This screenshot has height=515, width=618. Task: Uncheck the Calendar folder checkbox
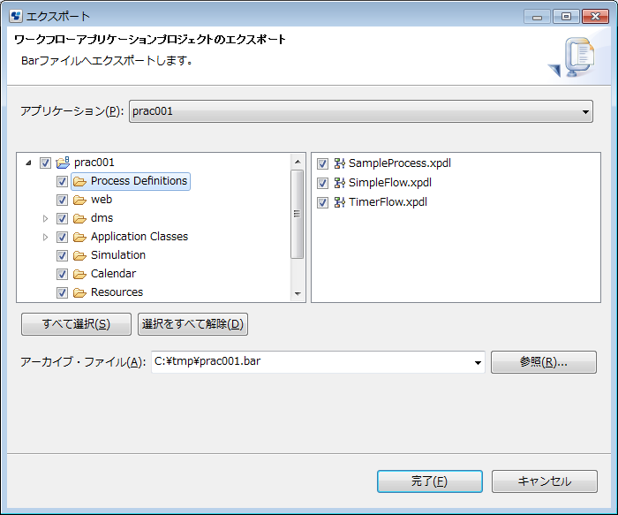click(x=62, y=274)
